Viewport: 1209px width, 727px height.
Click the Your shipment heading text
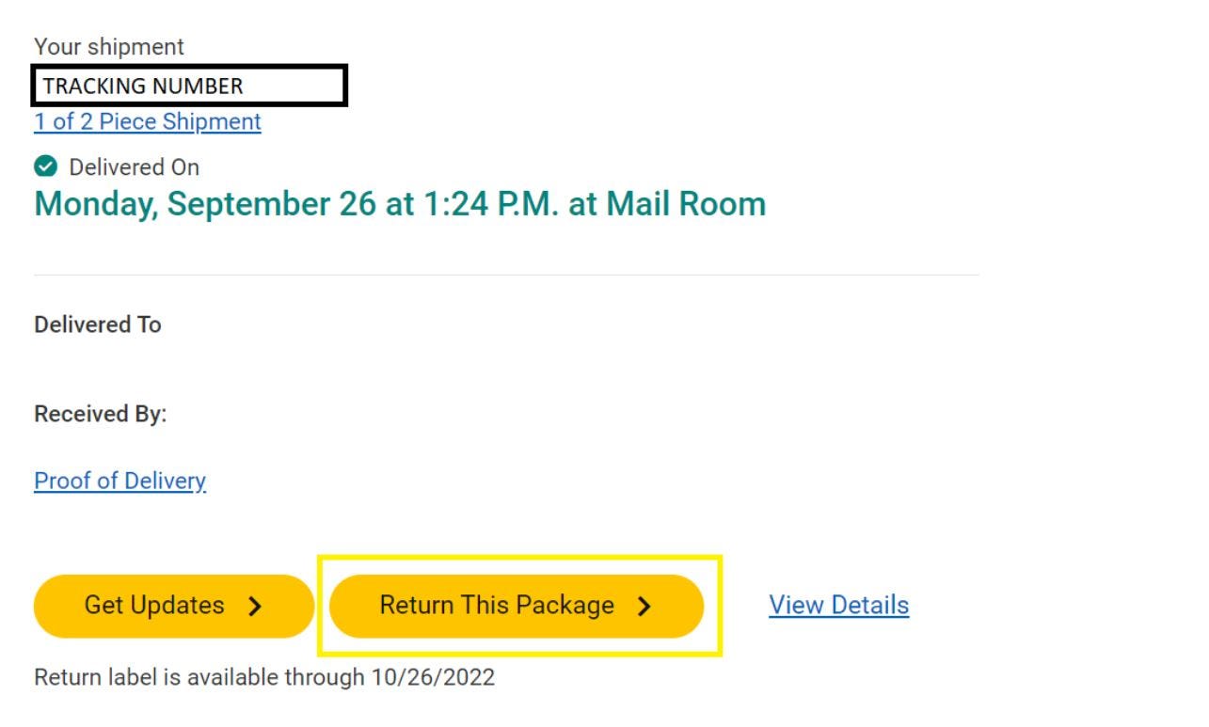coord(109,46)
